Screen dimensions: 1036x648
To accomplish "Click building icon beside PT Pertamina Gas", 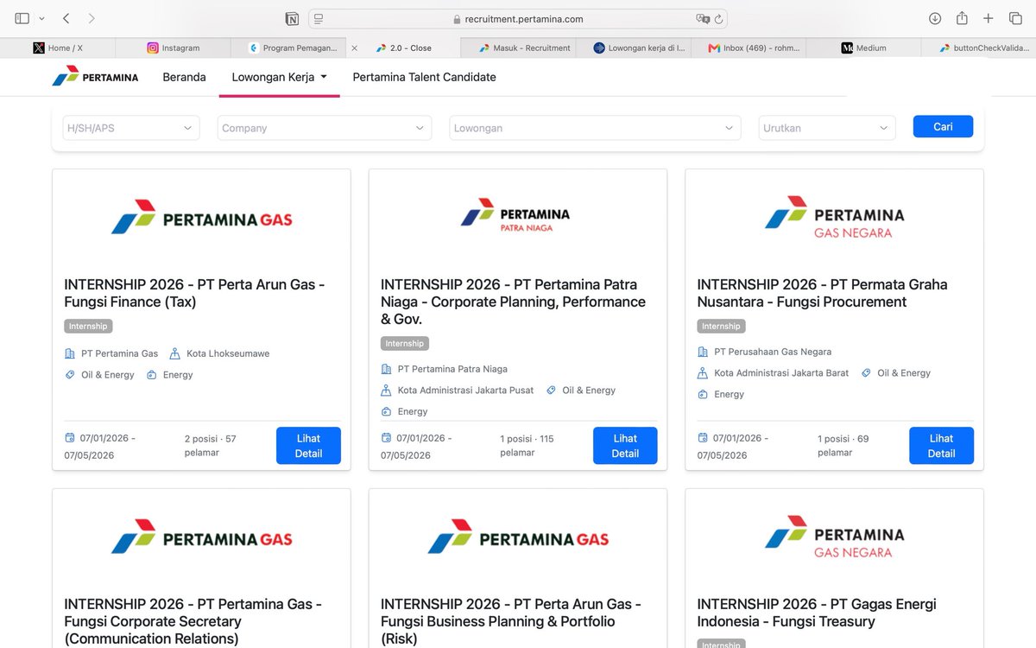I will [70, 353].
